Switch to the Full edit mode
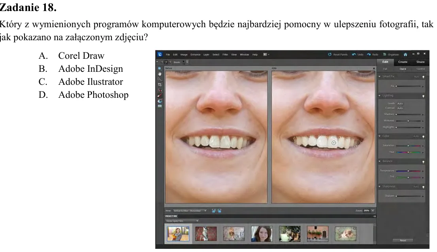Viewport: 437px width, 252px height. (x=385, y=69)
